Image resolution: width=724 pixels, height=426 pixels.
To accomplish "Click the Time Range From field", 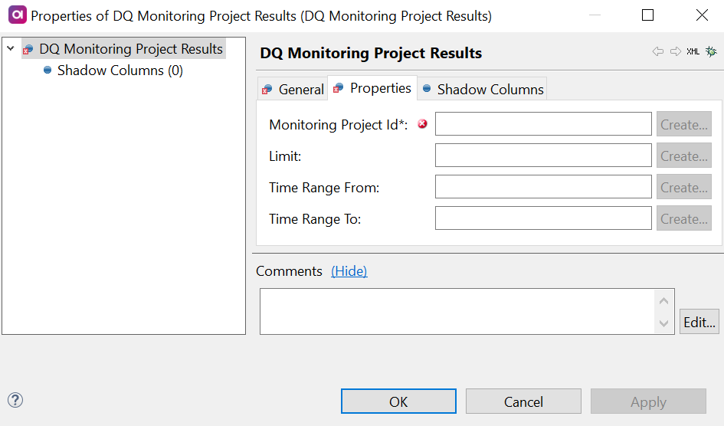I will coord(543,187).
